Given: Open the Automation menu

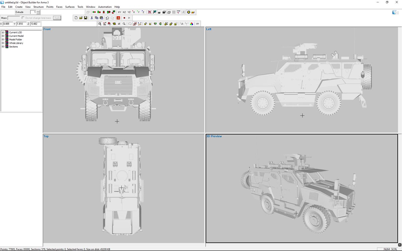Looking at the screenshot, I should coord(105,7).
